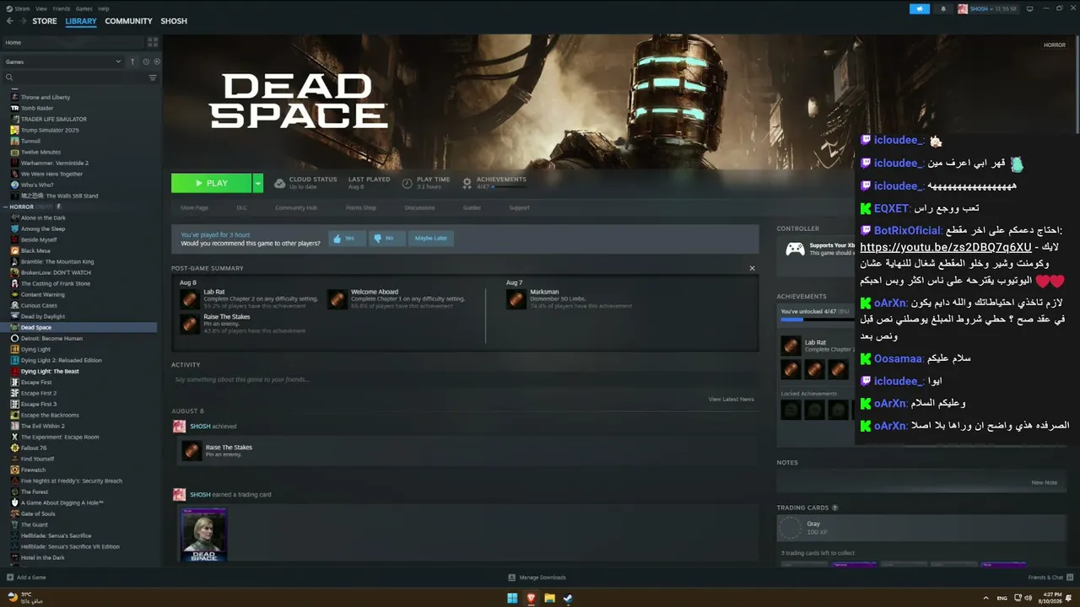Viewport: 1080px width, 607px height.
Task: Open the Steam announcements megaphone button
Action: (x=919, y=8)
